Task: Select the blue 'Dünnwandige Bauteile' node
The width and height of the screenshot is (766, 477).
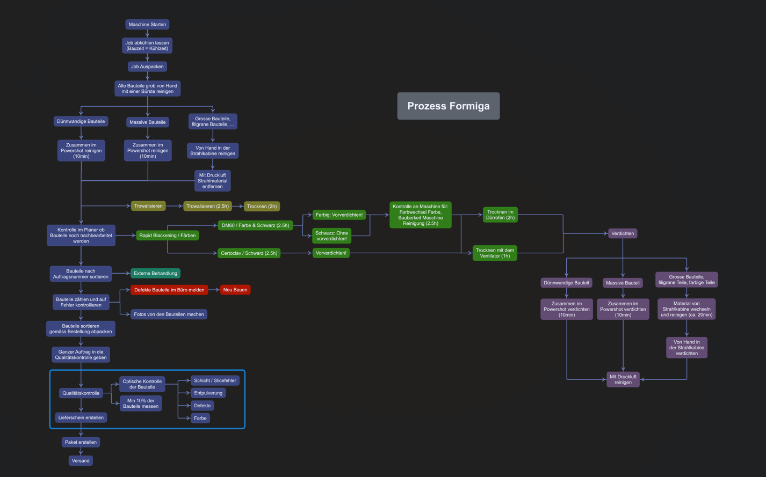Action: pos(81,121)
